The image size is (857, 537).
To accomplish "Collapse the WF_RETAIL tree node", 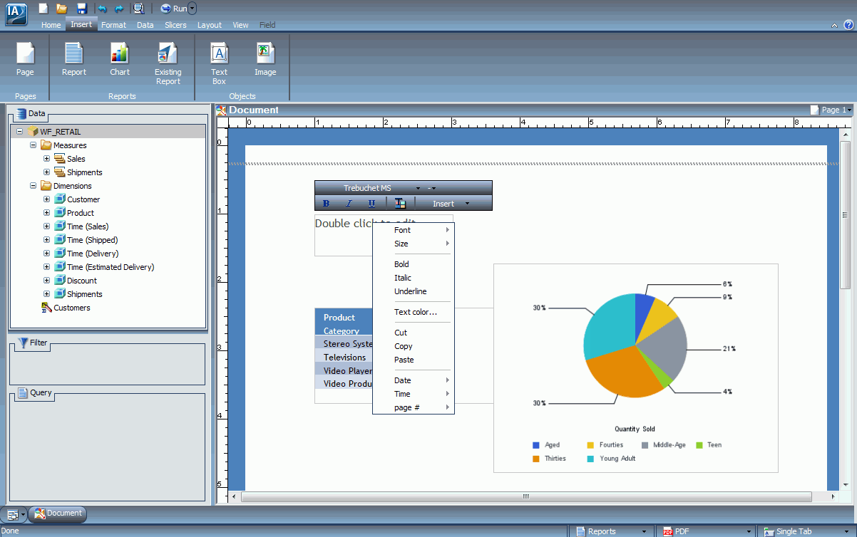I will tap(20, 132).
